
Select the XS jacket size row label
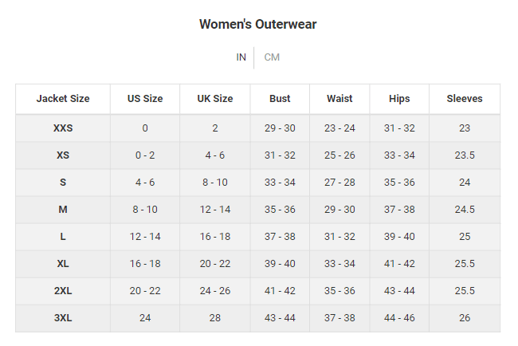(x=63, y=155)
